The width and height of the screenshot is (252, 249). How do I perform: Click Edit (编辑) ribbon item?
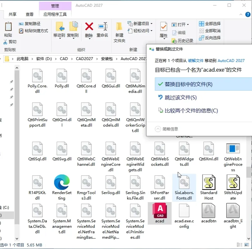pos(179,33)
